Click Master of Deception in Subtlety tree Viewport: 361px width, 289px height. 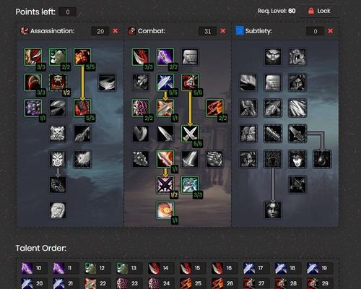point(273,57)
